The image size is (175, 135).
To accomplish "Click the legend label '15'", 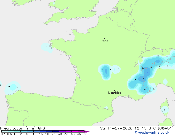I will click(41, 134).
